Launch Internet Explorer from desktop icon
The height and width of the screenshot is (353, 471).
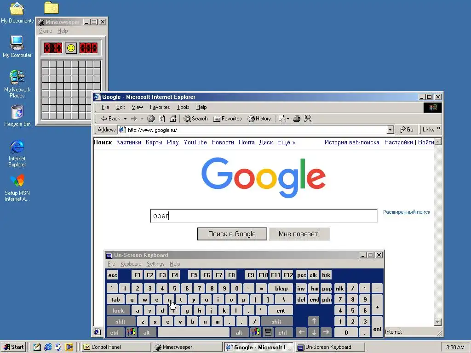point(17,153)
